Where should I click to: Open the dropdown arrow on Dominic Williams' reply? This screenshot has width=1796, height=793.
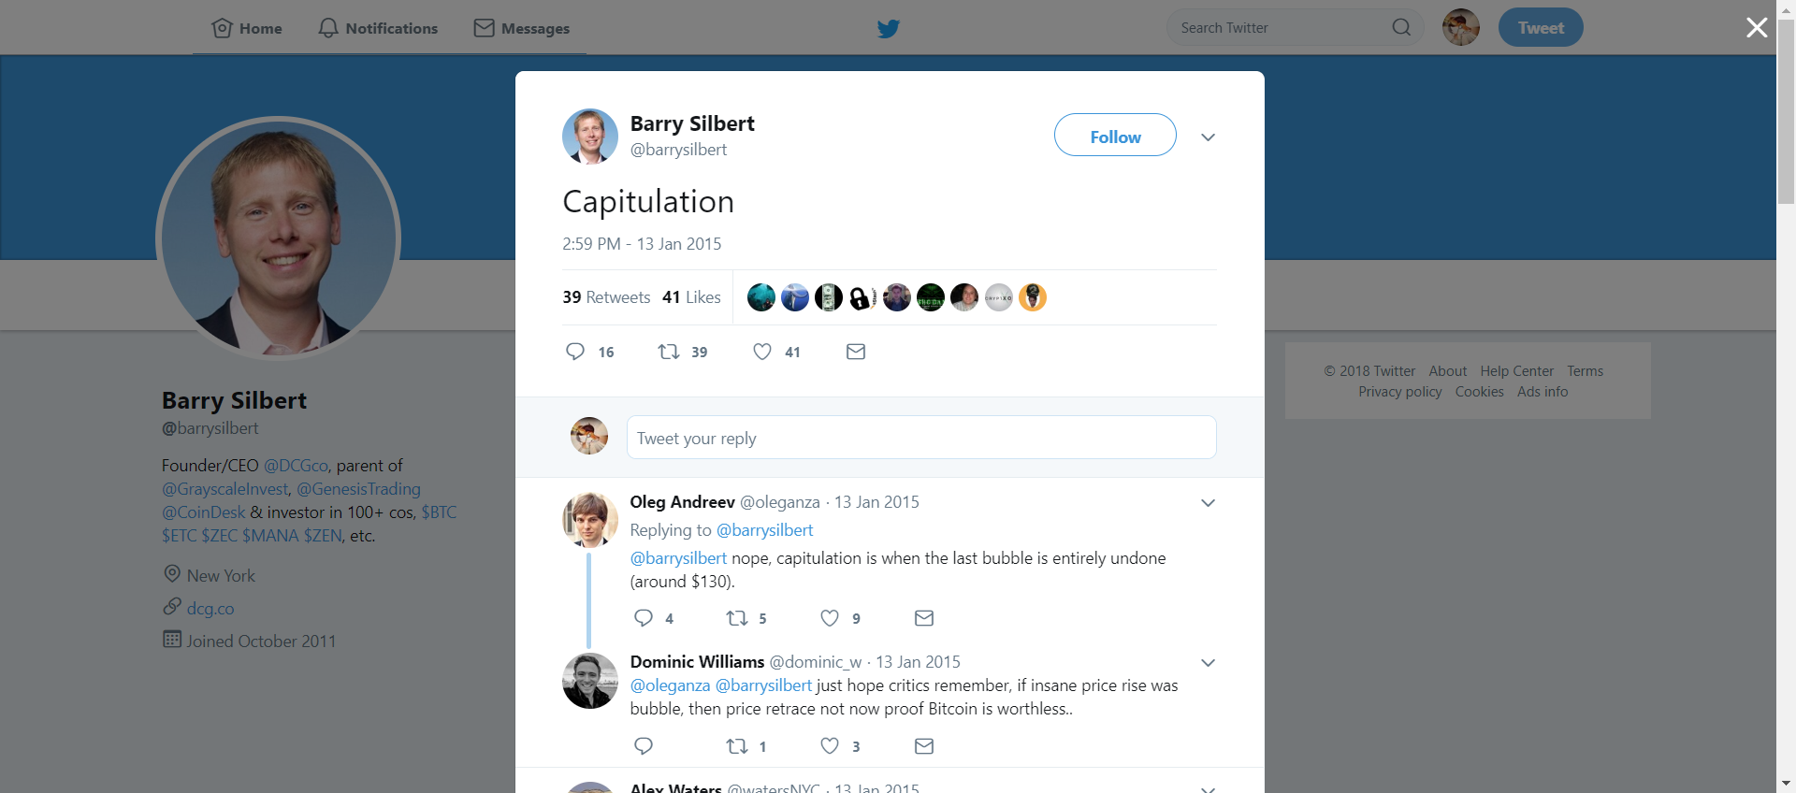point(1209,663)
